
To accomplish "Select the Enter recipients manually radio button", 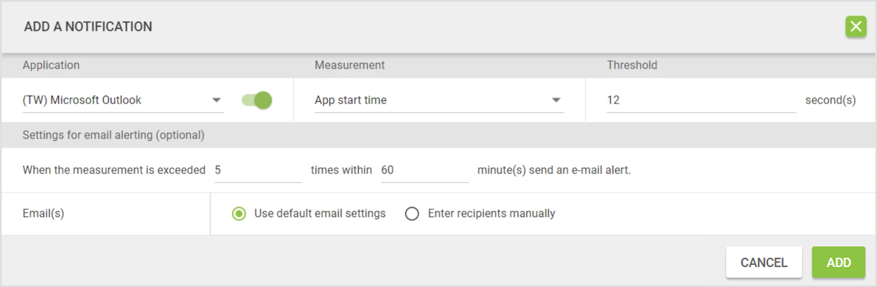I will pos(412,214).
